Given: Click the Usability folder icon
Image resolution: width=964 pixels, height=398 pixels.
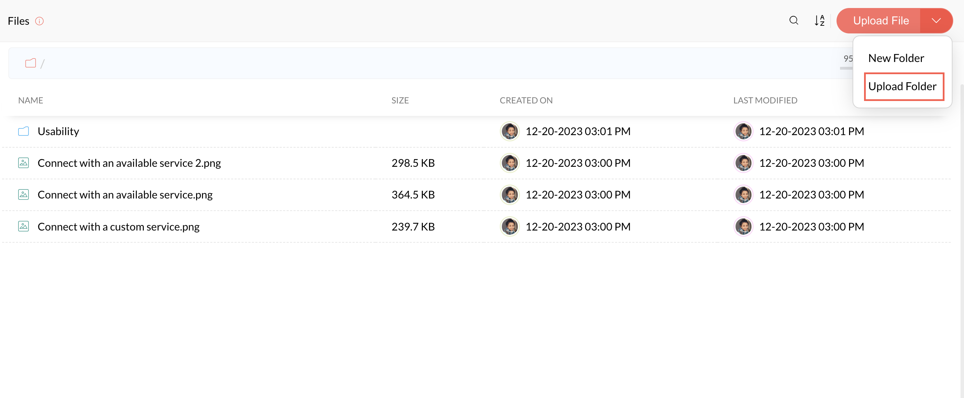Looking at the screenshot, I should pyautogui.click(x=24, y=131).
